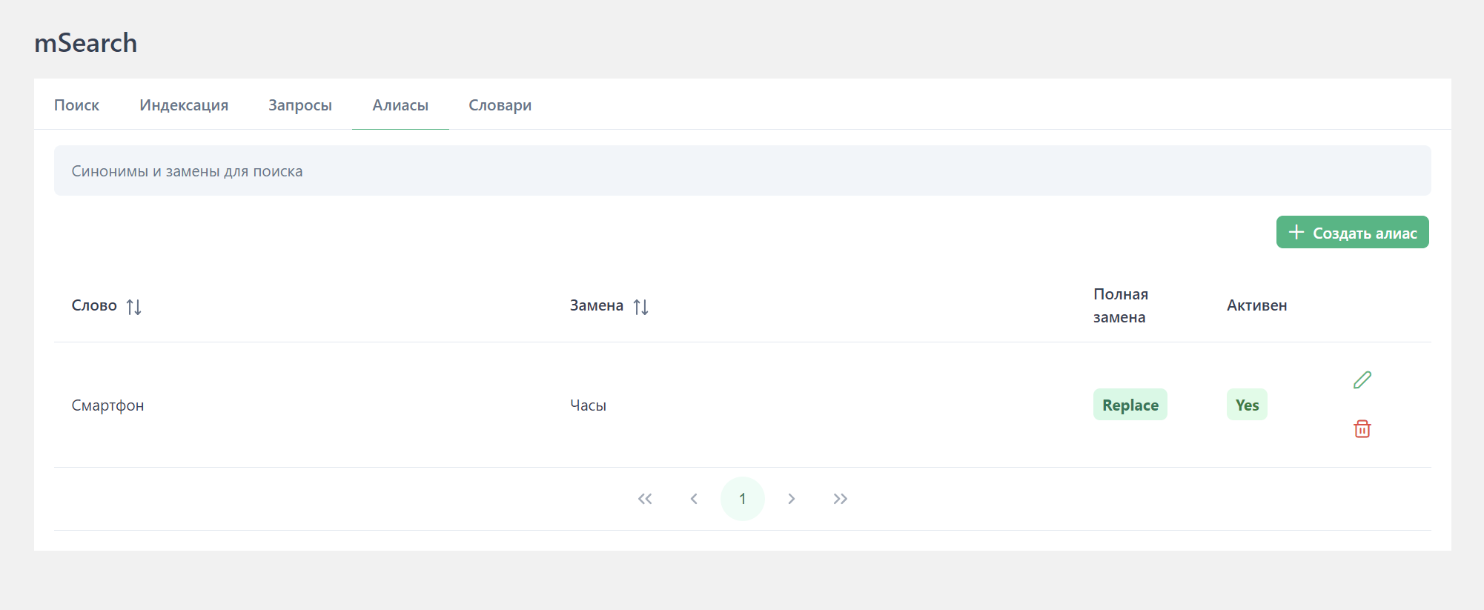
Task: Open the Поиск tab
Action: tap(76, 105)
